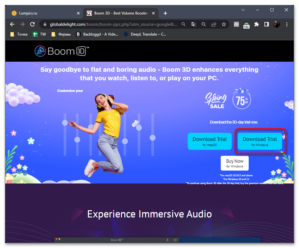Image resolution: width=299 pixels, height=248 pixels.
Task: Close the Lumpics.ru tab
Action: tap(78, 13)
